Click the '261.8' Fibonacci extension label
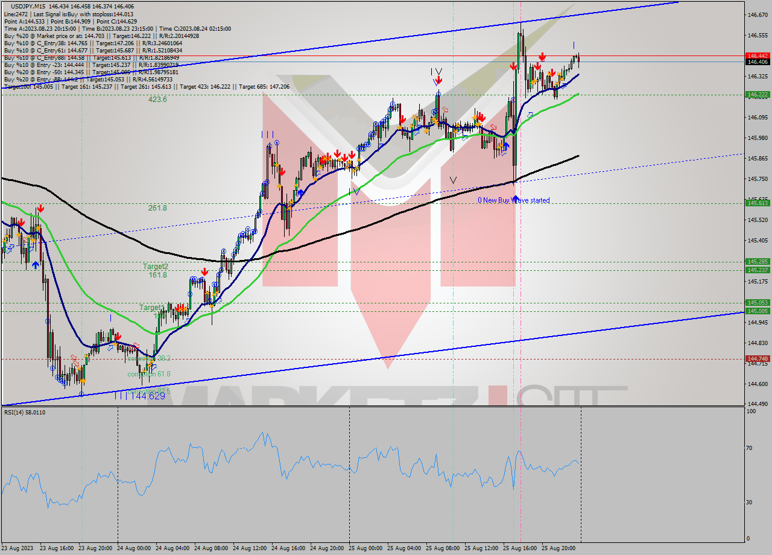The height and width of the screenshot is (555, 772). click(x=158, y=208)
